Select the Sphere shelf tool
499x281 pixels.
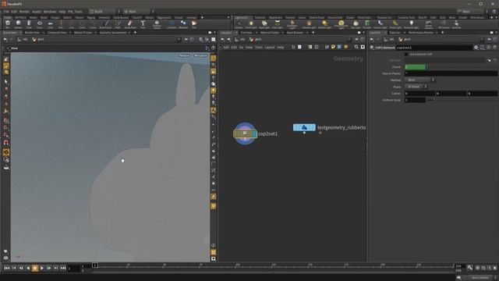tap(18, 24)
